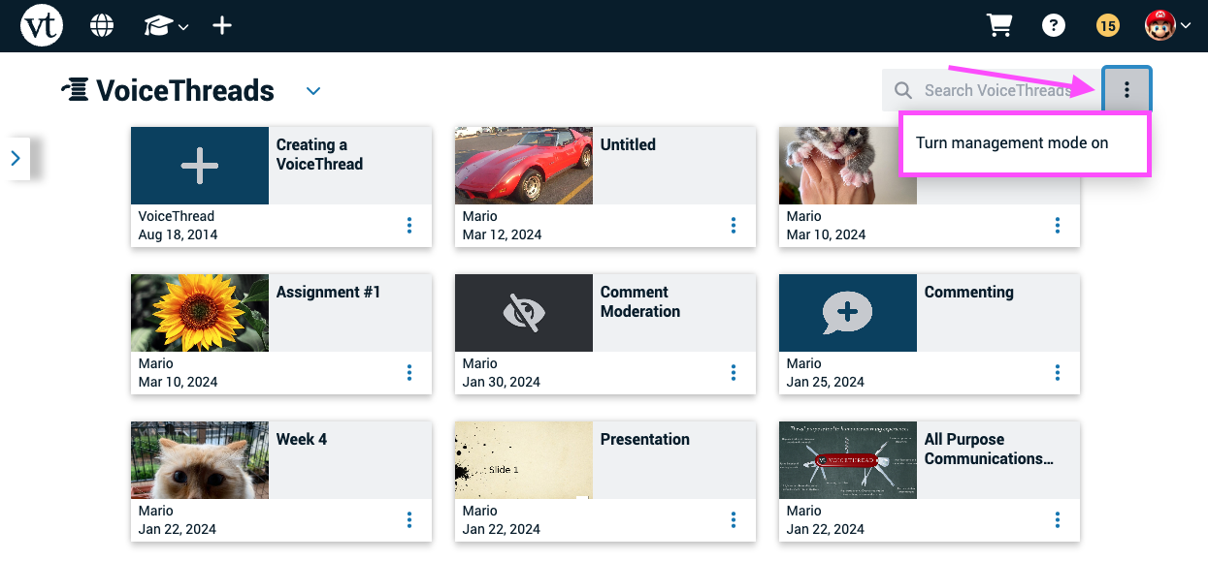Open the graduation cap courses menu

pos(166,26)
